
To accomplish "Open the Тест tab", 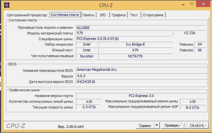I will click(x=134, y=15).
